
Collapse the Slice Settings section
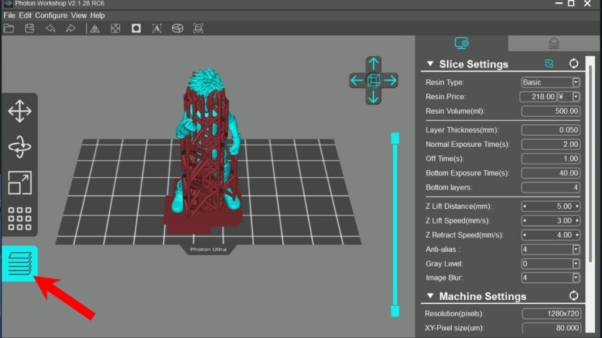[x=430, y=64]
